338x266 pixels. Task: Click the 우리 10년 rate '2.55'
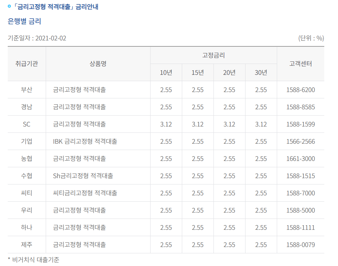[x=166, y=210]
